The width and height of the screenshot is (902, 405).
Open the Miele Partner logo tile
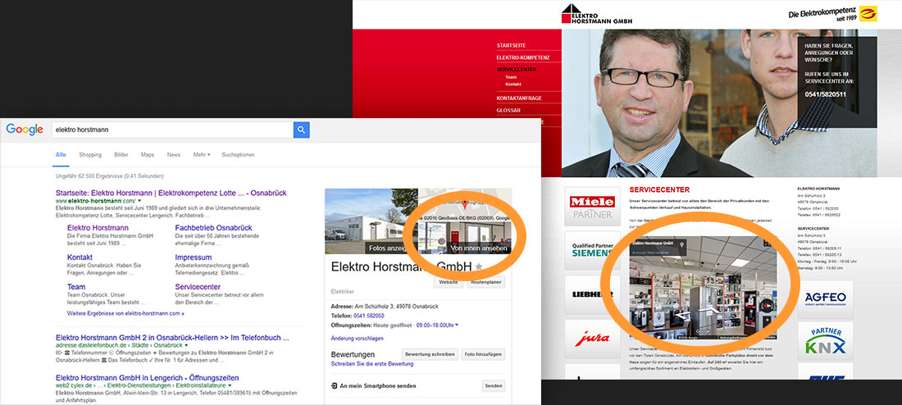tap(592, 207)
